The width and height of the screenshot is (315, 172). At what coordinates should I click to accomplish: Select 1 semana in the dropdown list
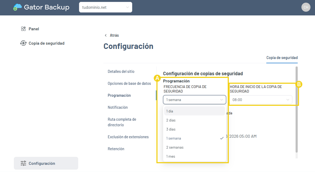[x=194, y=138]
